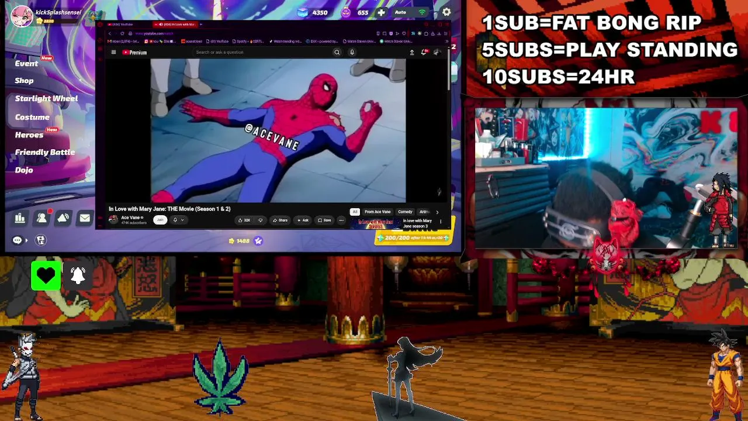Click the Spider-Man video player

coord(278,130)
